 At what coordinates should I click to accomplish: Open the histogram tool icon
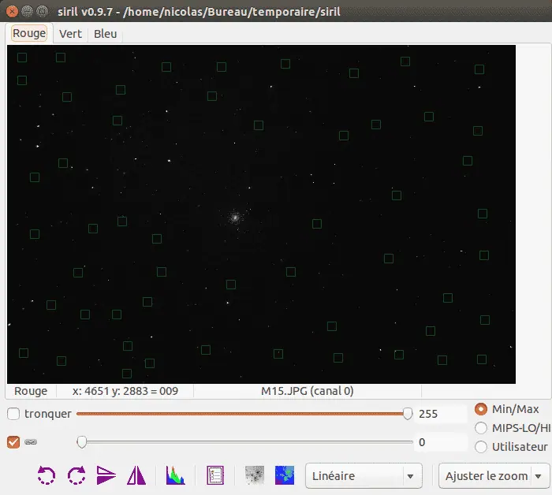(175, 475)
